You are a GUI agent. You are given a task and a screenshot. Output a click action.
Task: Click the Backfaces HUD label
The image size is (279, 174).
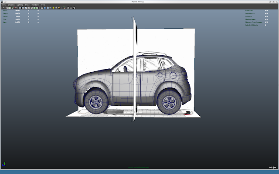coord(249,10)
